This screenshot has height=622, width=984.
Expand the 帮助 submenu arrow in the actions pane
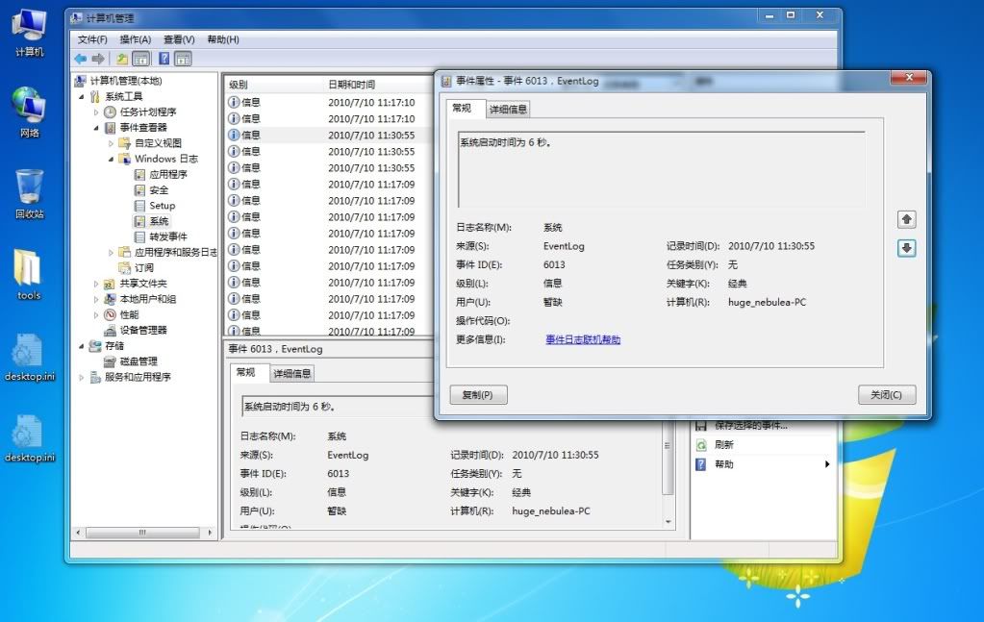tap(827, 464)
